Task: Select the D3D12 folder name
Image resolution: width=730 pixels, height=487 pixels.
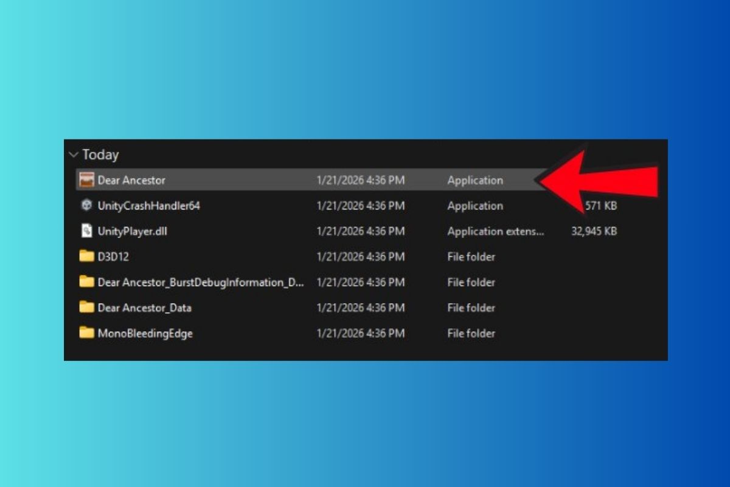Action: pos(113,257)
